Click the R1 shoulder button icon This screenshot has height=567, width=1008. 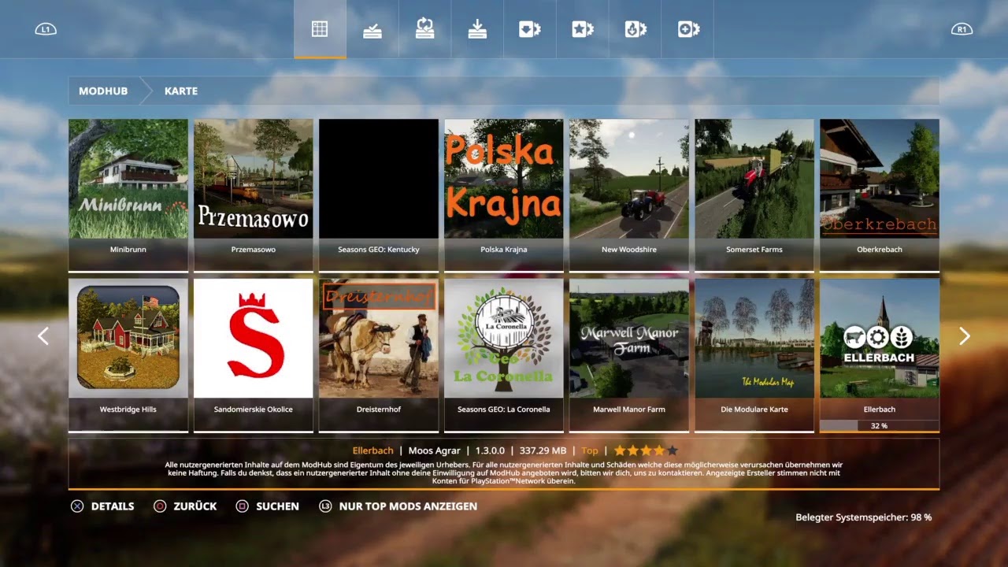961,30
